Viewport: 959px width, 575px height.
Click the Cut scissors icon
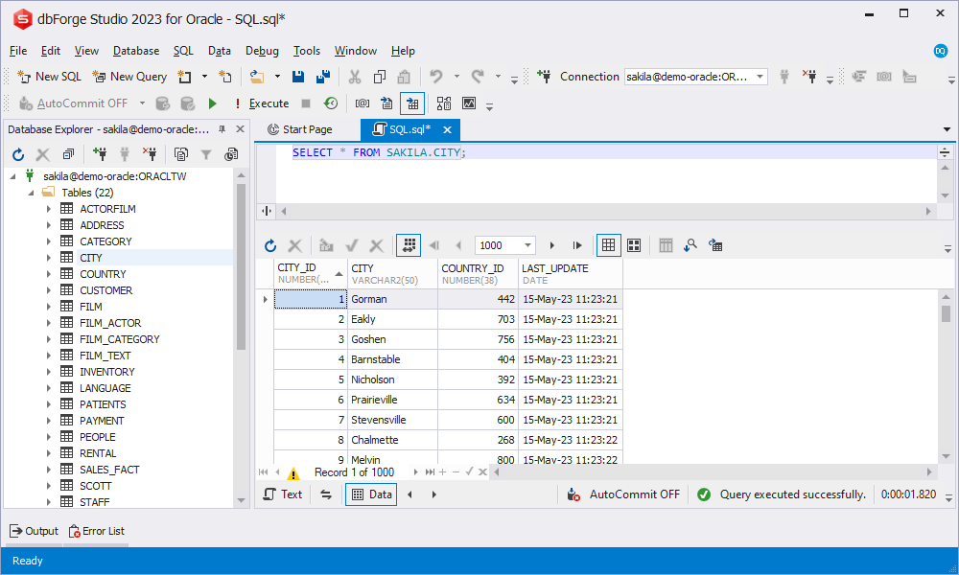(x=355, y=77)
